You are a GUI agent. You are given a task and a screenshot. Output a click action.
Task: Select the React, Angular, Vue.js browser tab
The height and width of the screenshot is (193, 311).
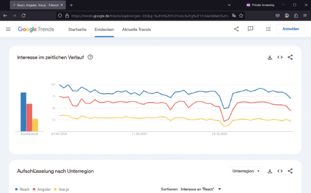pos(38,5)
